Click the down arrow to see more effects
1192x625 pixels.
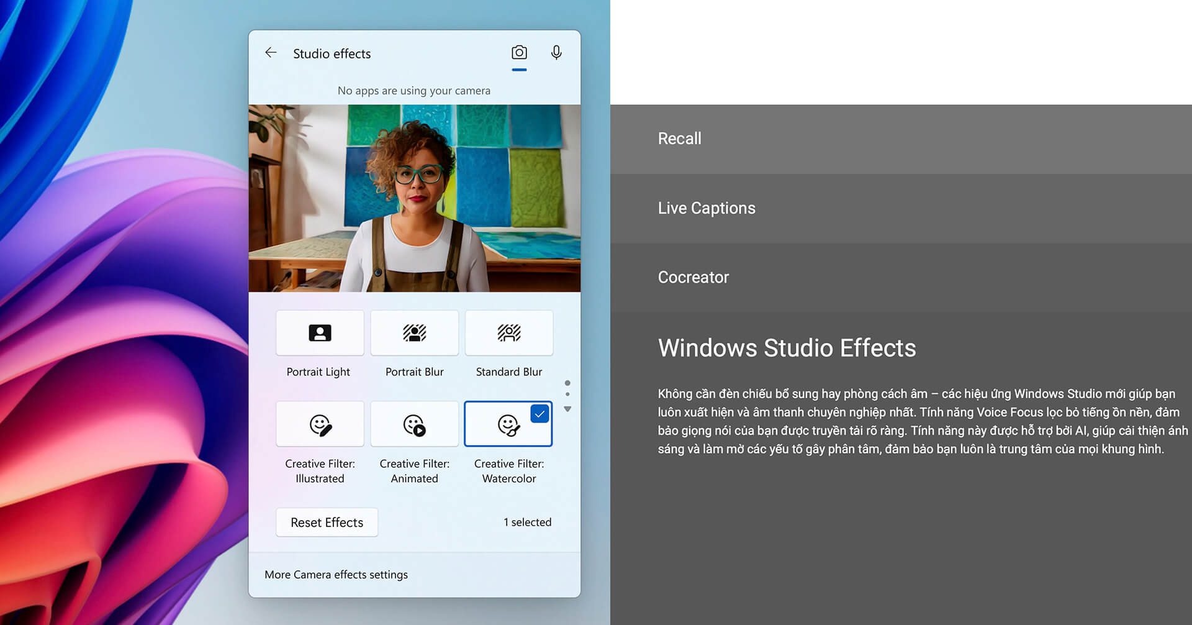click(x=567, y=409)
